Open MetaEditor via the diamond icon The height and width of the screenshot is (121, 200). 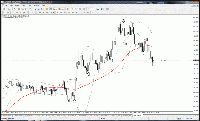coord(47,9)
